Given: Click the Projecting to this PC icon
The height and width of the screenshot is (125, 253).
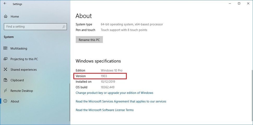Looking at the screenshot, I should [5, 59].
